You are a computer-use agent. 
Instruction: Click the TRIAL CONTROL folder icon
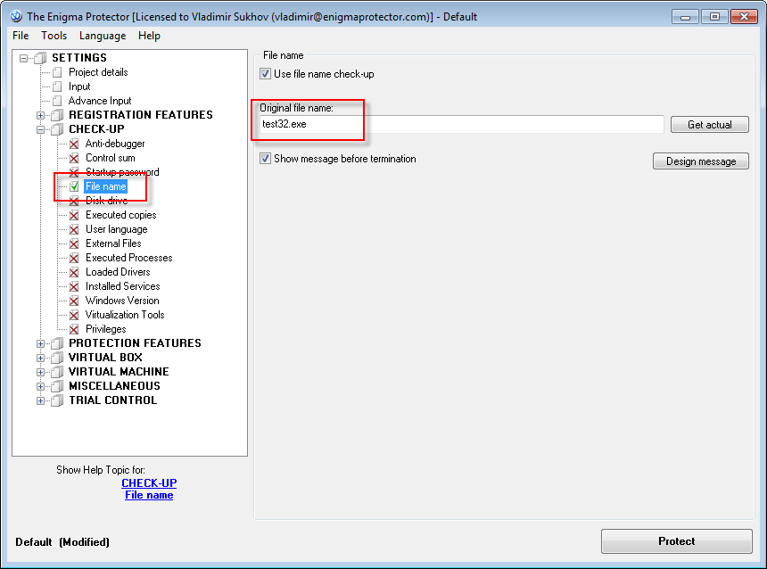pyautogui.click(x=58, y=400)
